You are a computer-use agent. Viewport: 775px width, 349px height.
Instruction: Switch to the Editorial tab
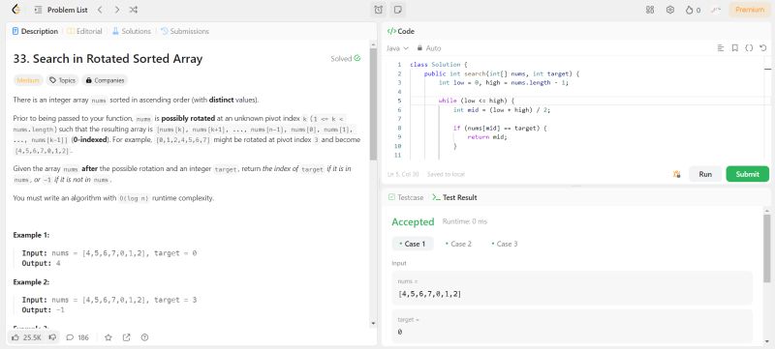coord(84,31)
